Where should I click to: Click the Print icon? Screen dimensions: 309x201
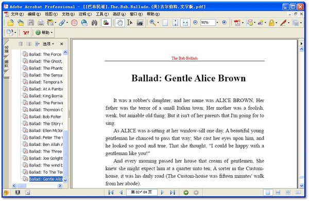tap(41, 23)
